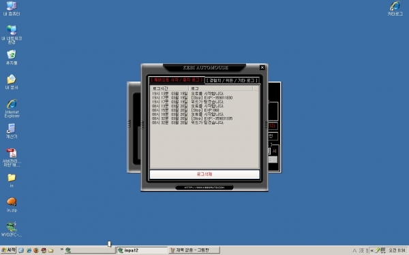Launch Internet Explorer from the desktop
The image size is (409, 255).
tap(12, 108)
